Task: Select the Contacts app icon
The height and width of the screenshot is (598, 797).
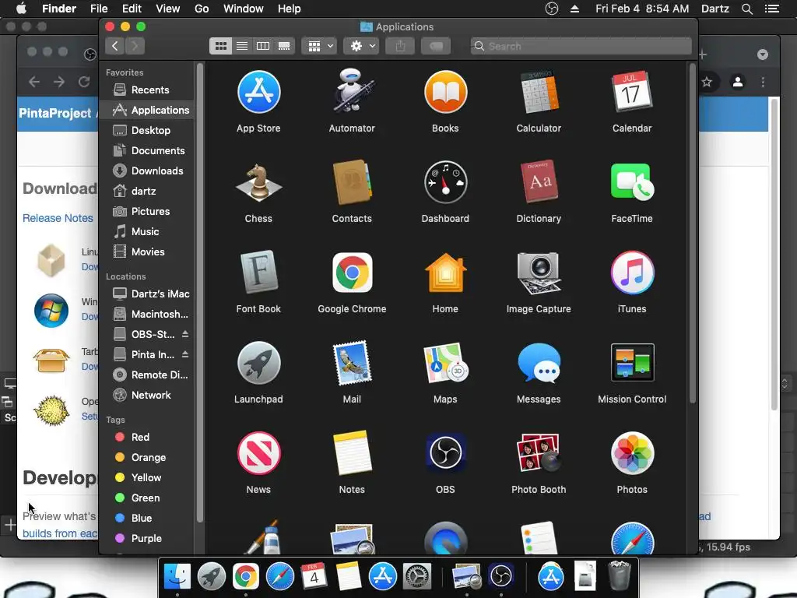Action: [352, 182]
